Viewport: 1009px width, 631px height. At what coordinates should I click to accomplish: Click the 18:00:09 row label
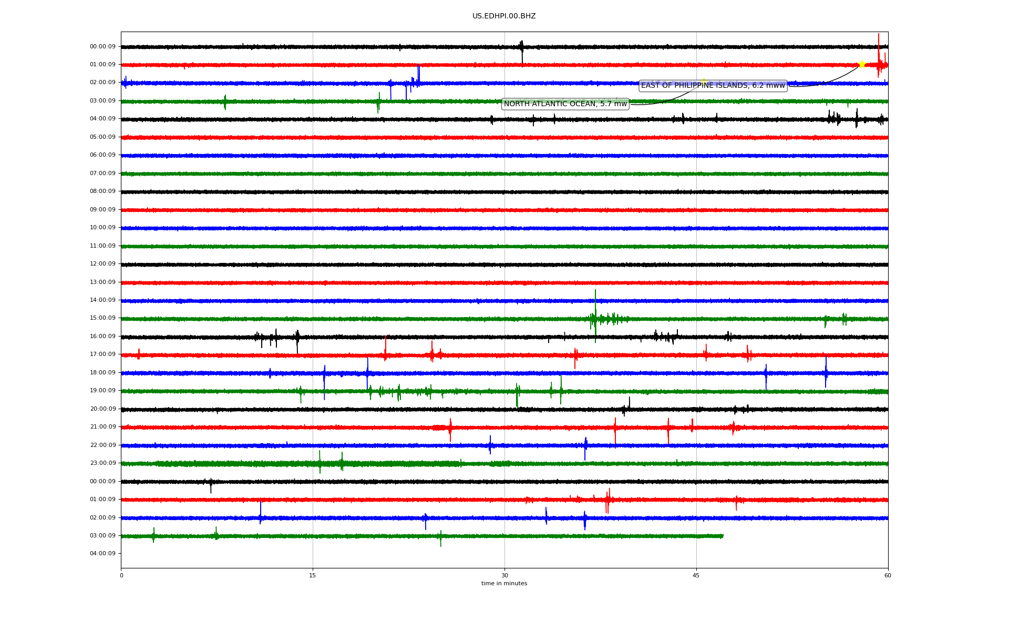coord(102,373)
